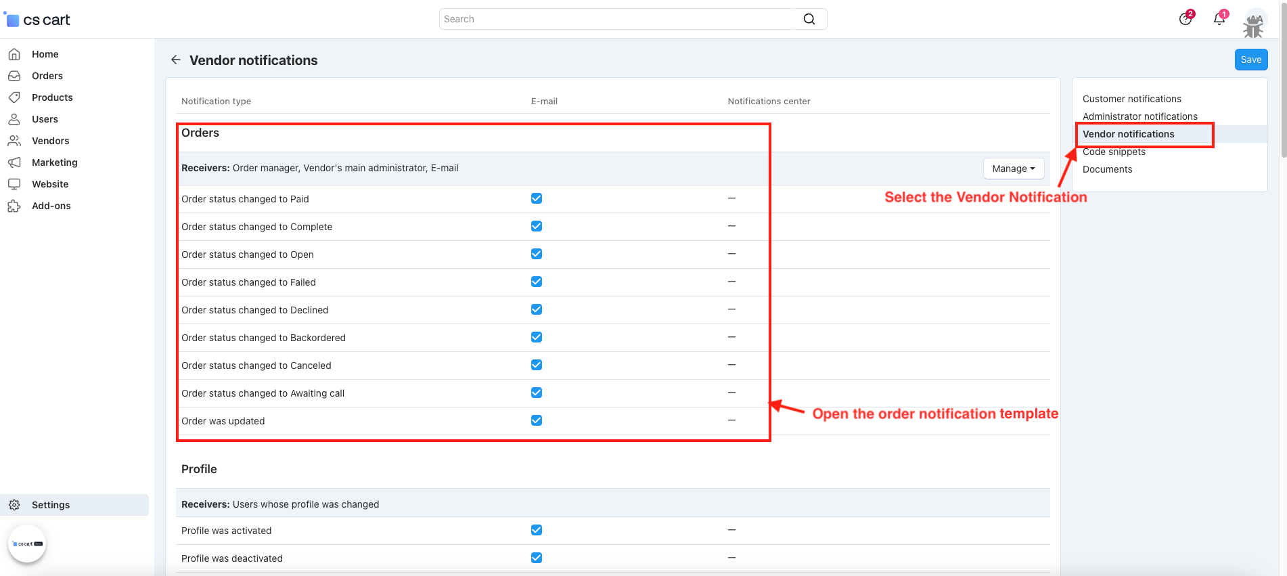This screenshot has height=576, width=1287.
Task: Click the Users person icon
Action: [x=14, y=119]
